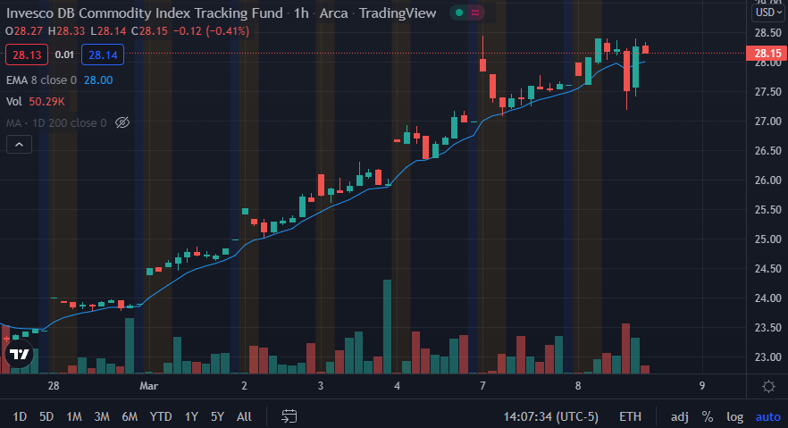Open the ETH session selector
The height and width of the screenshot is (428, 788).
630,416
